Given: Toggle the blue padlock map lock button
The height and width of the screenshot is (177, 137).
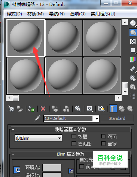Looking at the screenshot, I should 71,171.
